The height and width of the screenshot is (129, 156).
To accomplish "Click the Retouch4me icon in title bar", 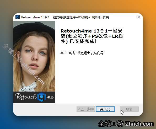I will (x=18, y=17).
